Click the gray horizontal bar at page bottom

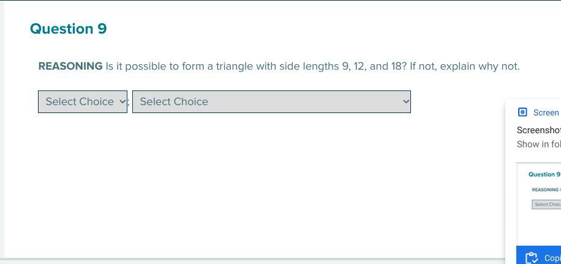click(x=252, y=260)
